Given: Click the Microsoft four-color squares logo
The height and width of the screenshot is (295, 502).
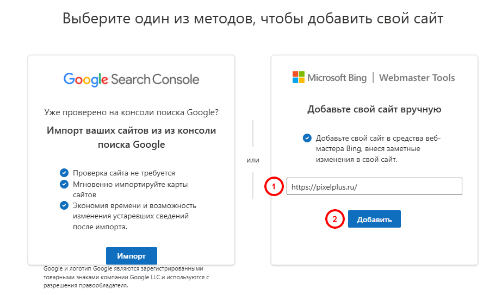Looking at the screenshot, I should (298, 77).
